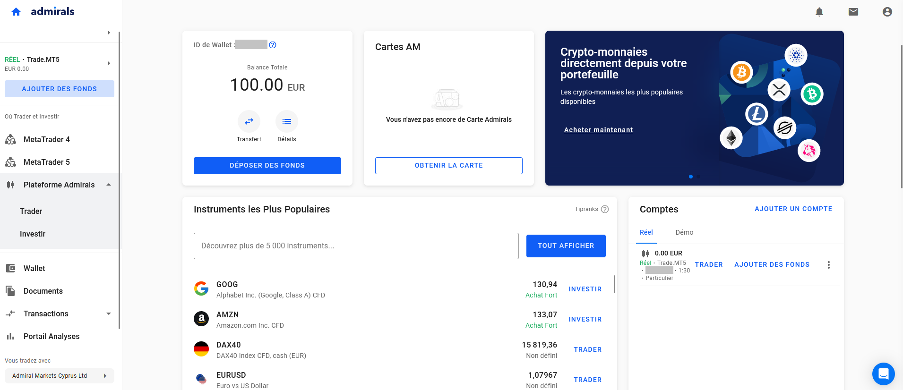Expand top sidebar collapse arrow
The width and height of the screenshot is (903, 390).
(109, 33)
